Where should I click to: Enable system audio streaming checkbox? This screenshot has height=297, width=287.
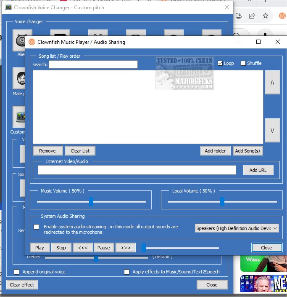click(x=36, y=227)
